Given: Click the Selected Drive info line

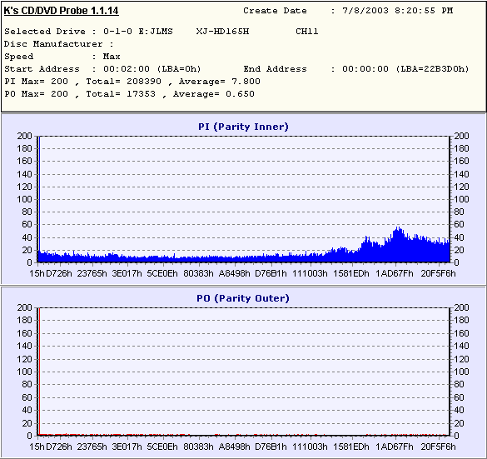Looking at the screenshot, I should (162, 32).
